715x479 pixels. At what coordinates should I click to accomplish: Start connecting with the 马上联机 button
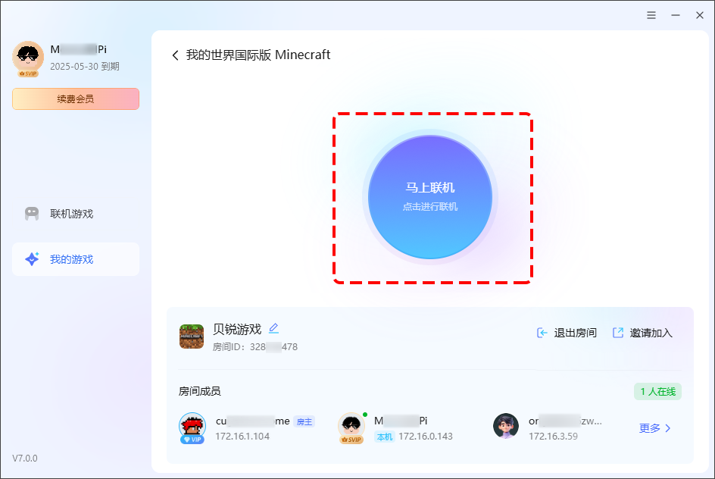430,197
